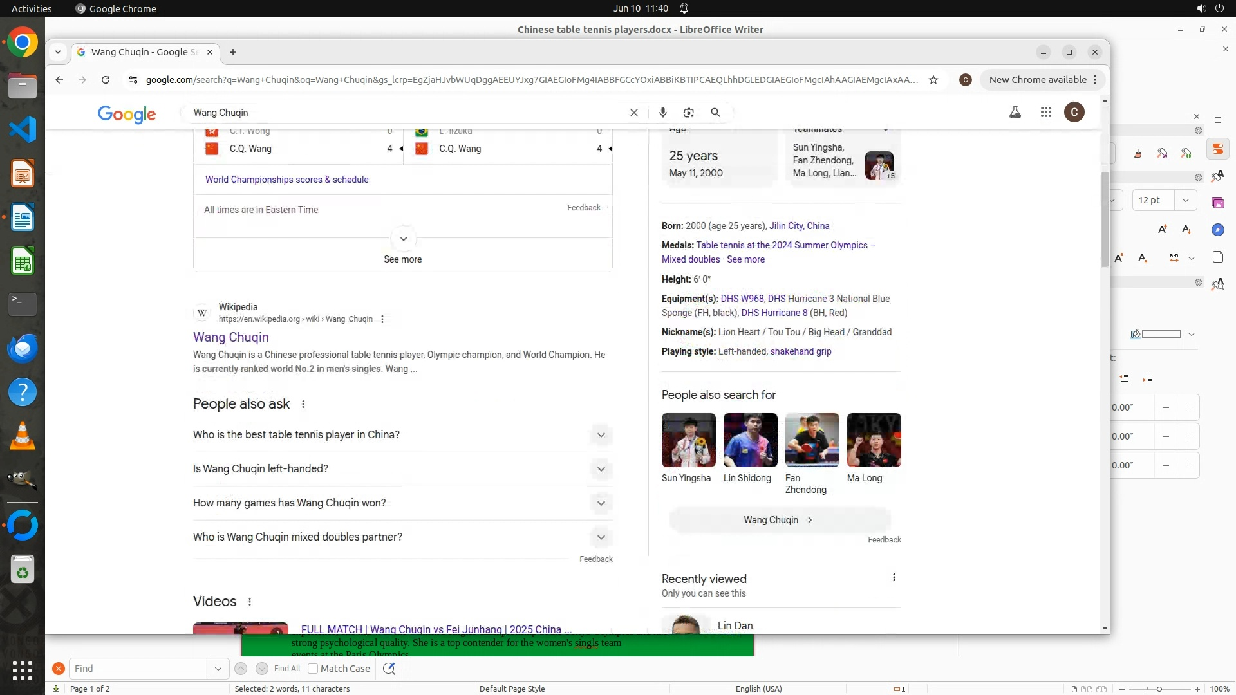Screen dimensions: 1236x695
Task: Open the Wang Chuqin Wikipedia result
Action: (230, 337)
